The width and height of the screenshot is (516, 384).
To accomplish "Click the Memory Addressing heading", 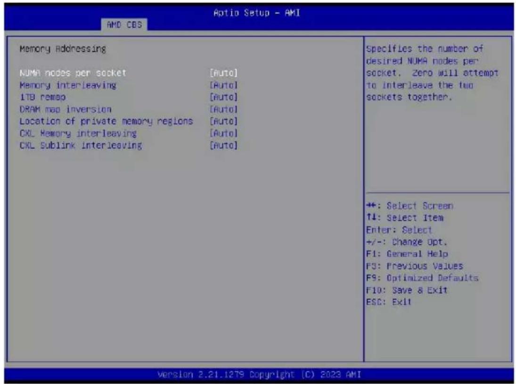I will (63, 49).
